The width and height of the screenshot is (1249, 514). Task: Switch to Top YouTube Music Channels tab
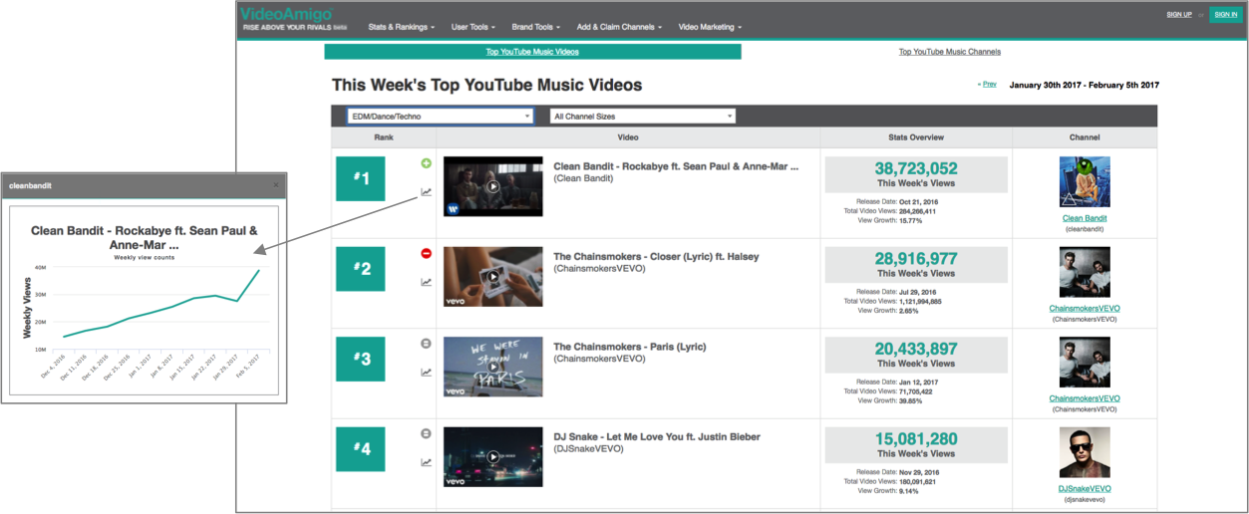pos(949,52)
